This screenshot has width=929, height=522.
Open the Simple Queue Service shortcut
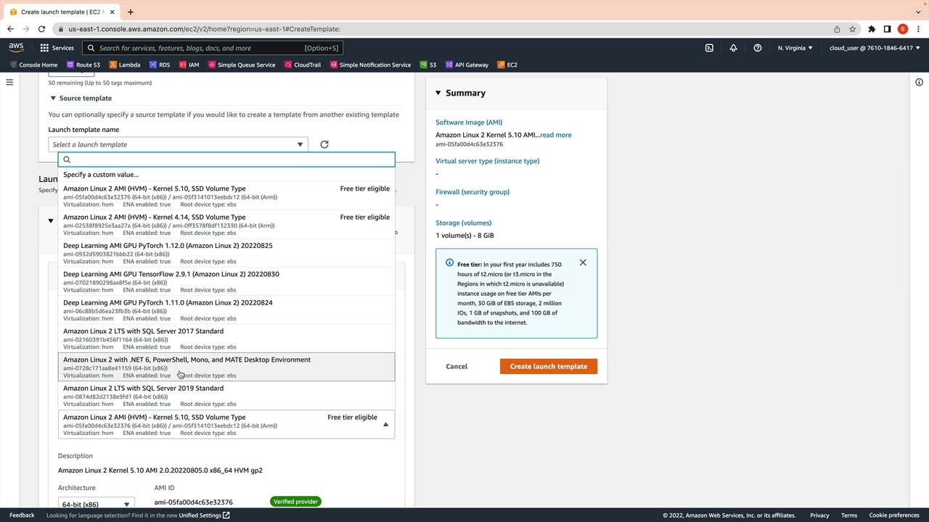[242, 65]
